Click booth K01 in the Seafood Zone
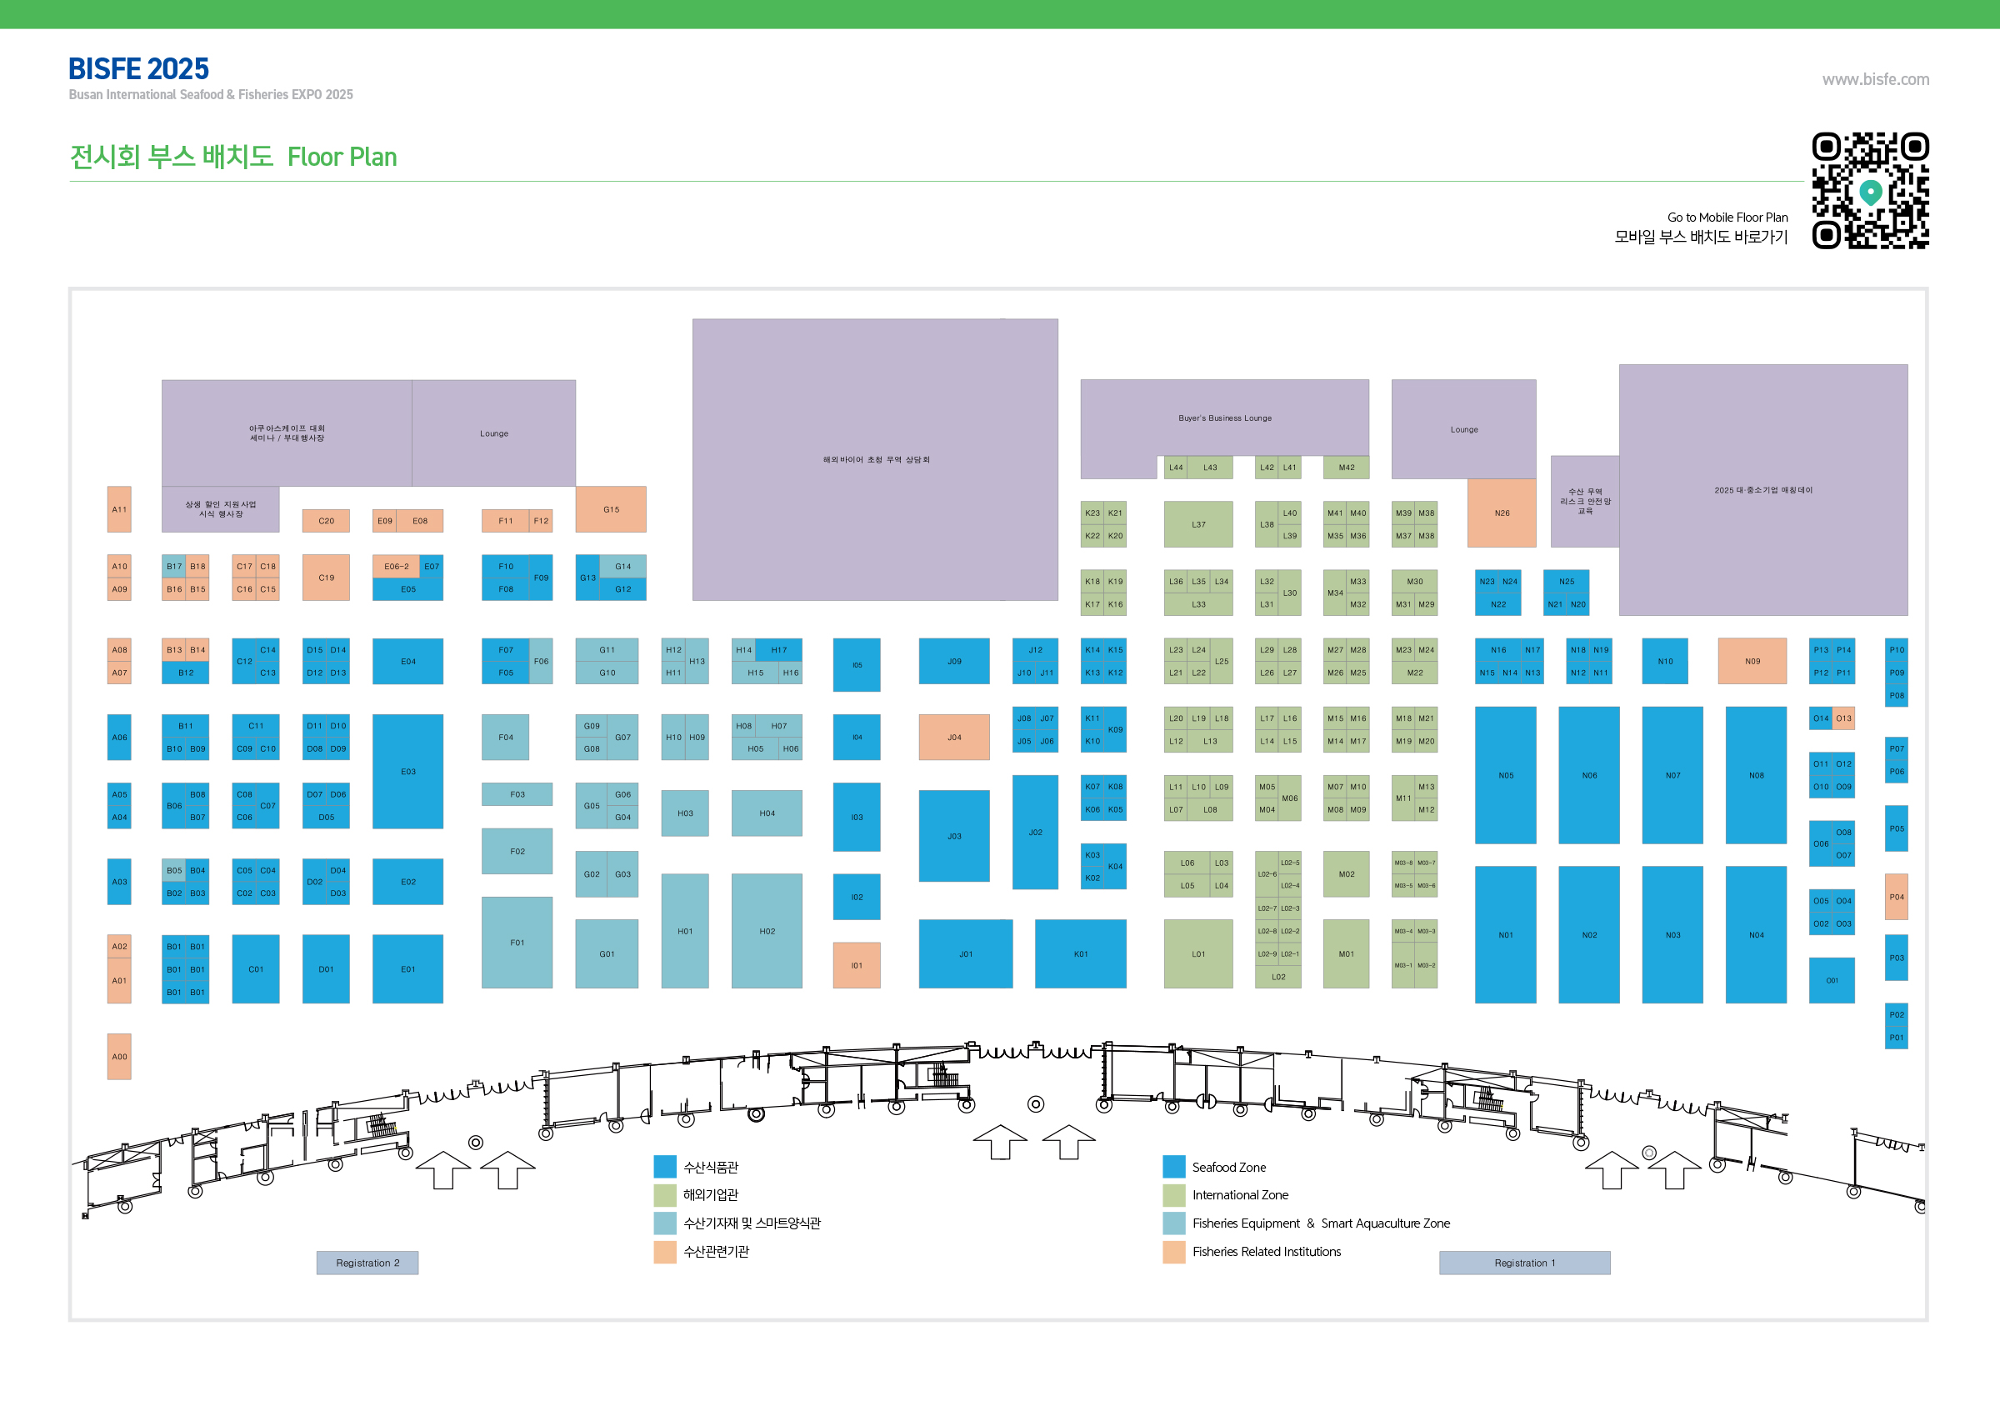This screenshot has height=1401, width=2000. (x=1080, y=953)
